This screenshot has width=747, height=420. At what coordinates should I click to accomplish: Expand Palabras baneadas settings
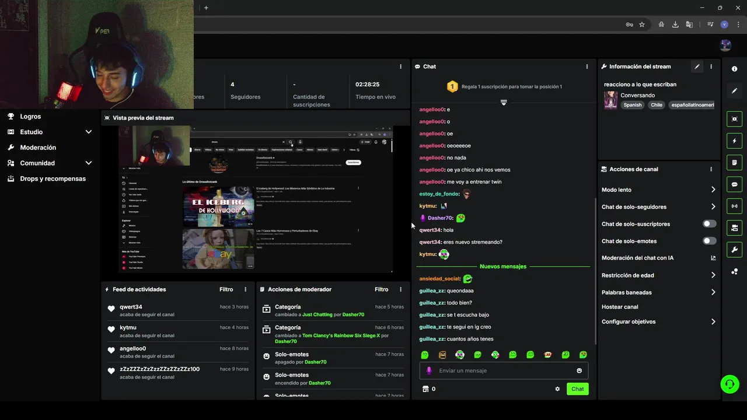click(713, 292)
